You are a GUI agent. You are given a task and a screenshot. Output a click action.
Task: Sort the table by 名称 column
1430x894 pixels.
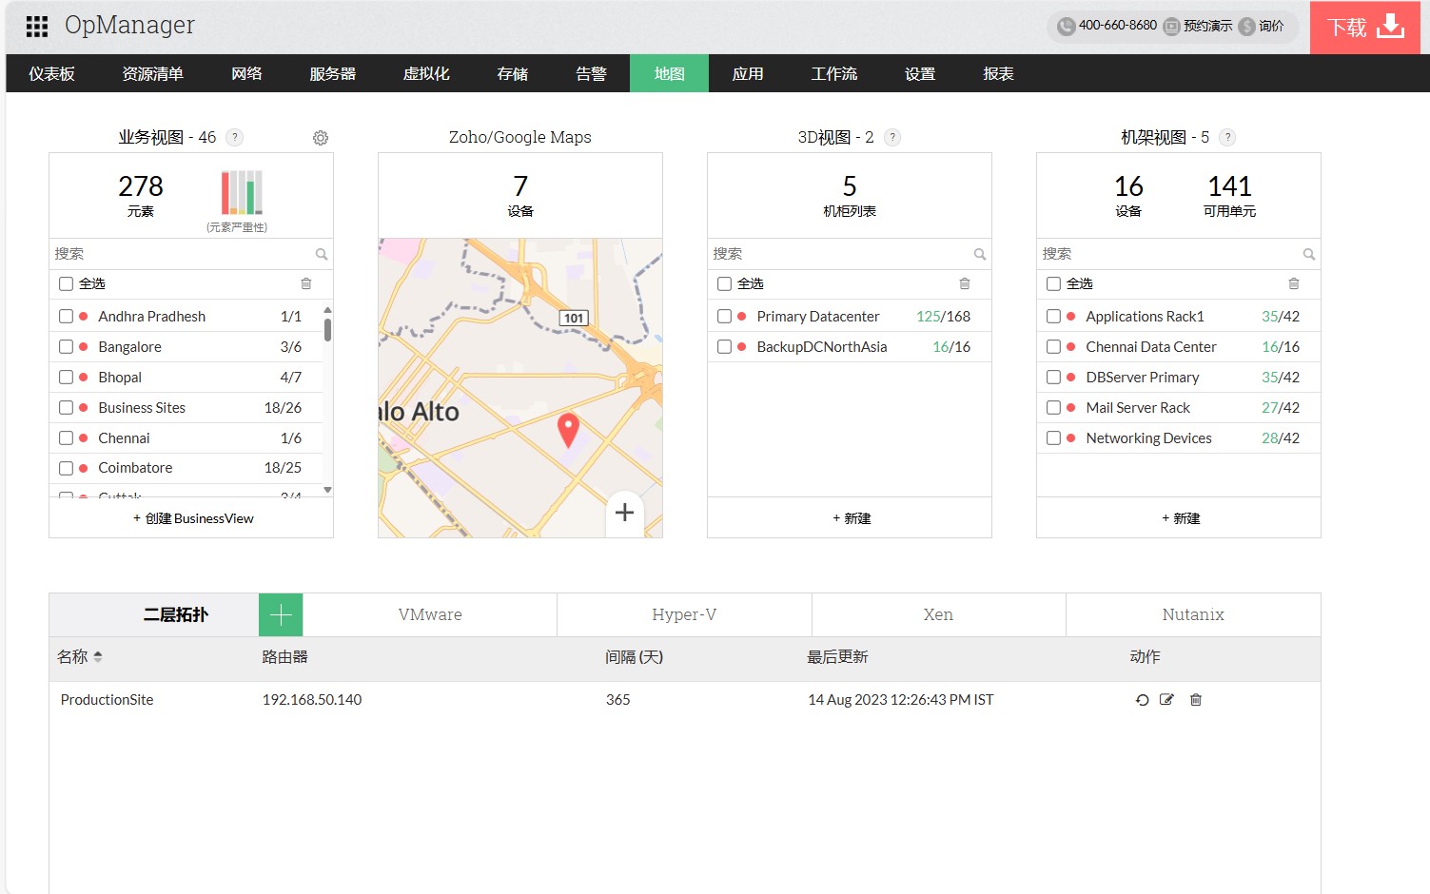tap(80, 657)
